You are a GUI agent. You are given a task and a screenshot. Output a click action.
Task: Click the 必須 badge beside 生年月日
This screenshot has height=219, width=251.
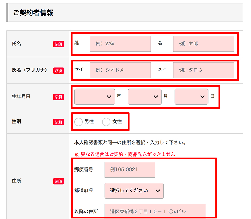(58, 97)
